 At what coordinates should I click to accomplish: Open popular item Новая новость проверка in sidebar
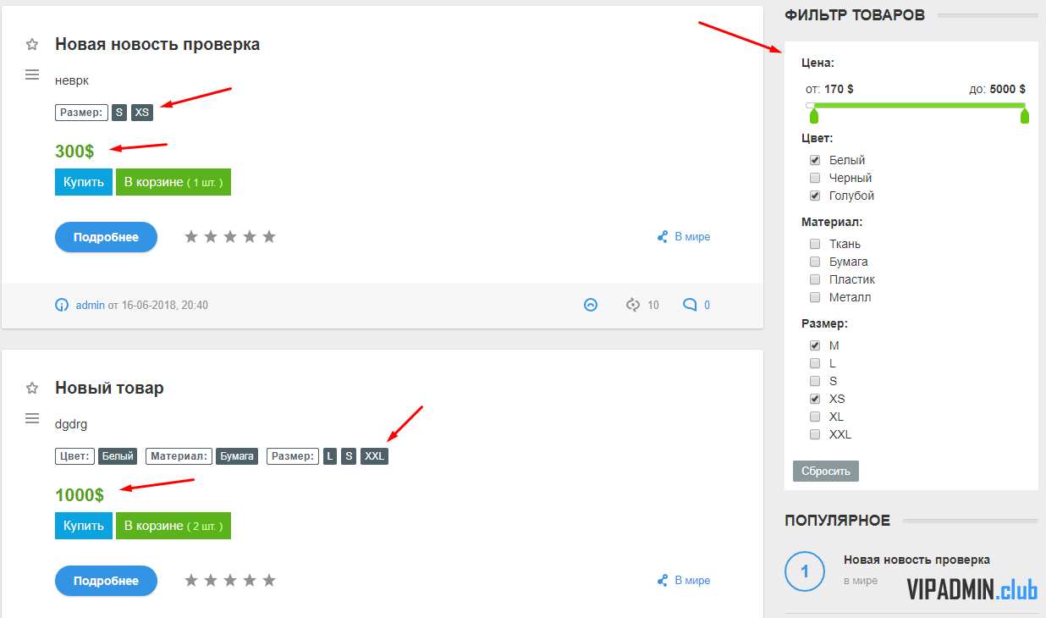(x=917, y=560)
